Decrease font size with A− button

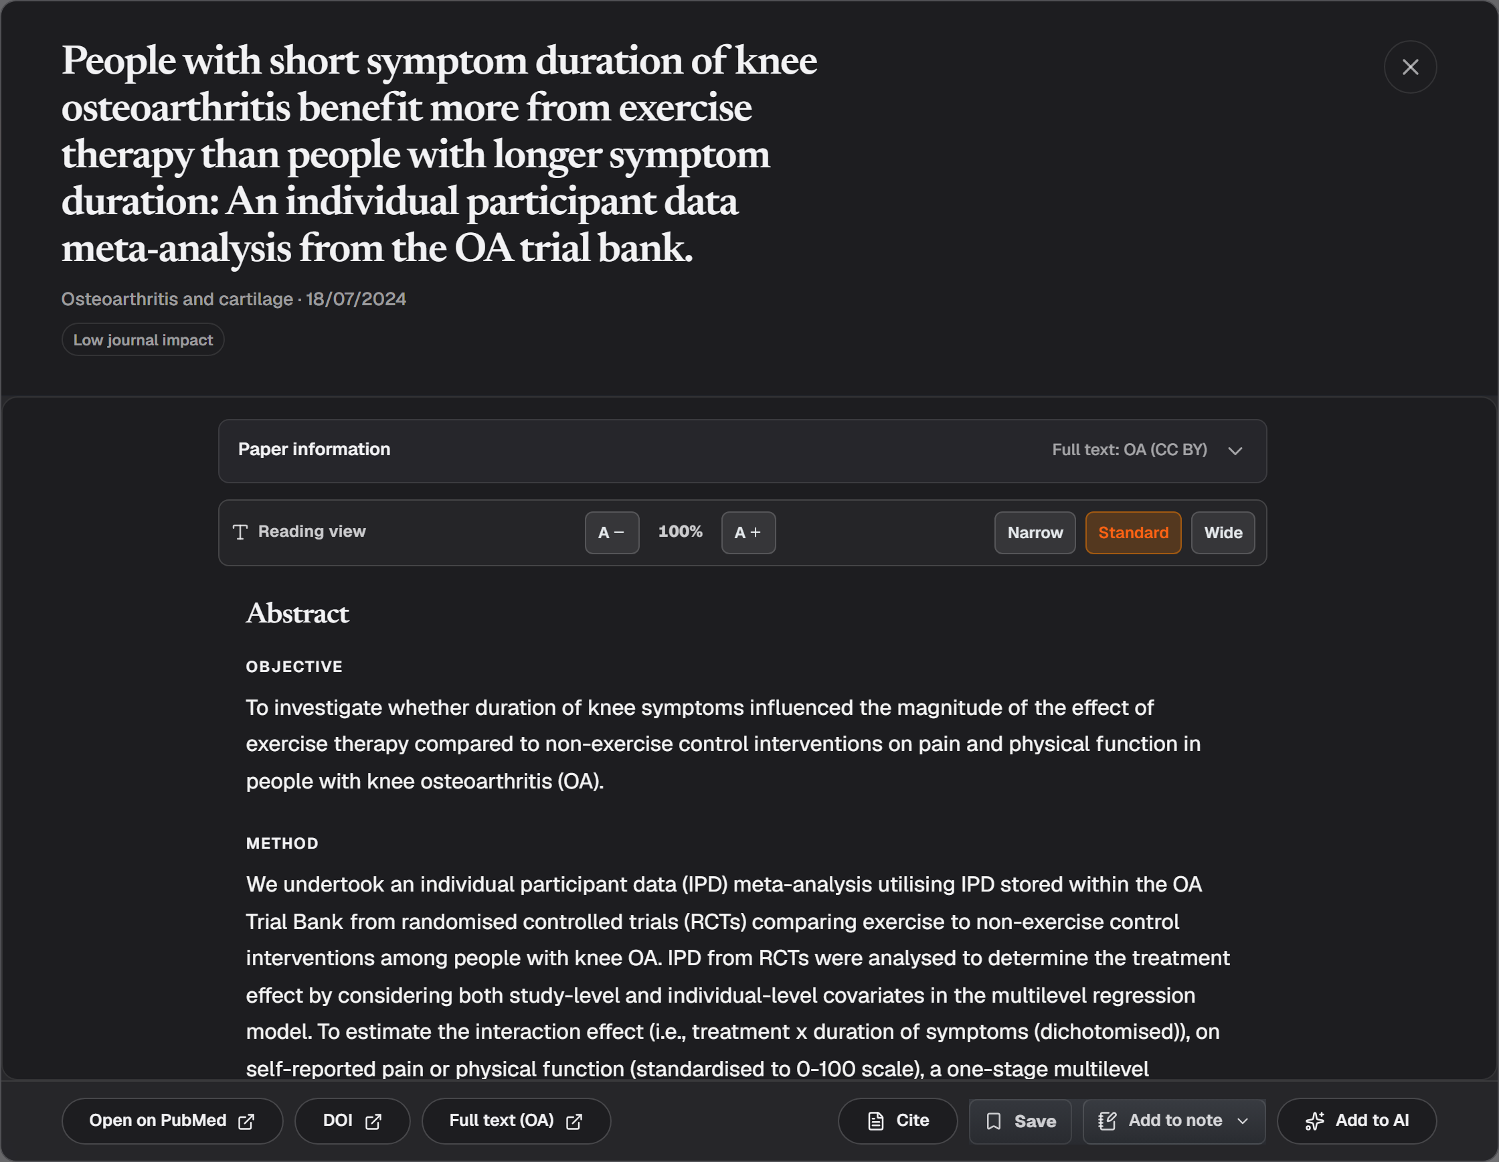[x=612, y=533]
